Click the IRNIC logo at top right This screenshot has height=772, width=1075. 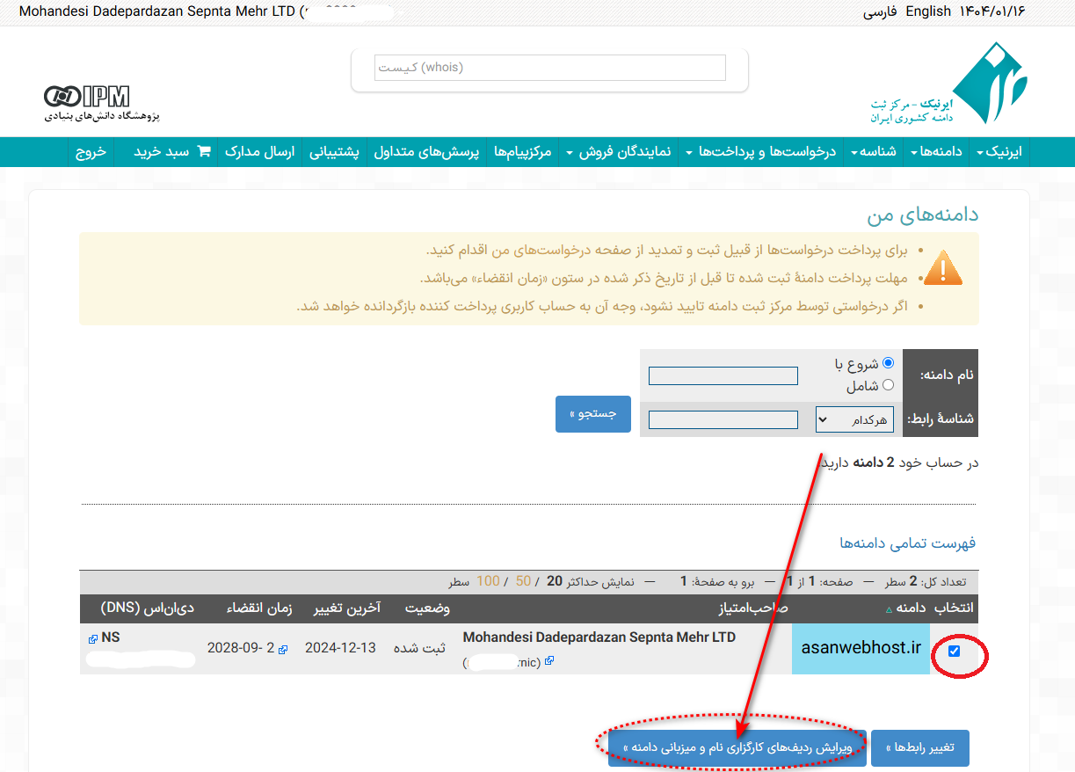989,84
